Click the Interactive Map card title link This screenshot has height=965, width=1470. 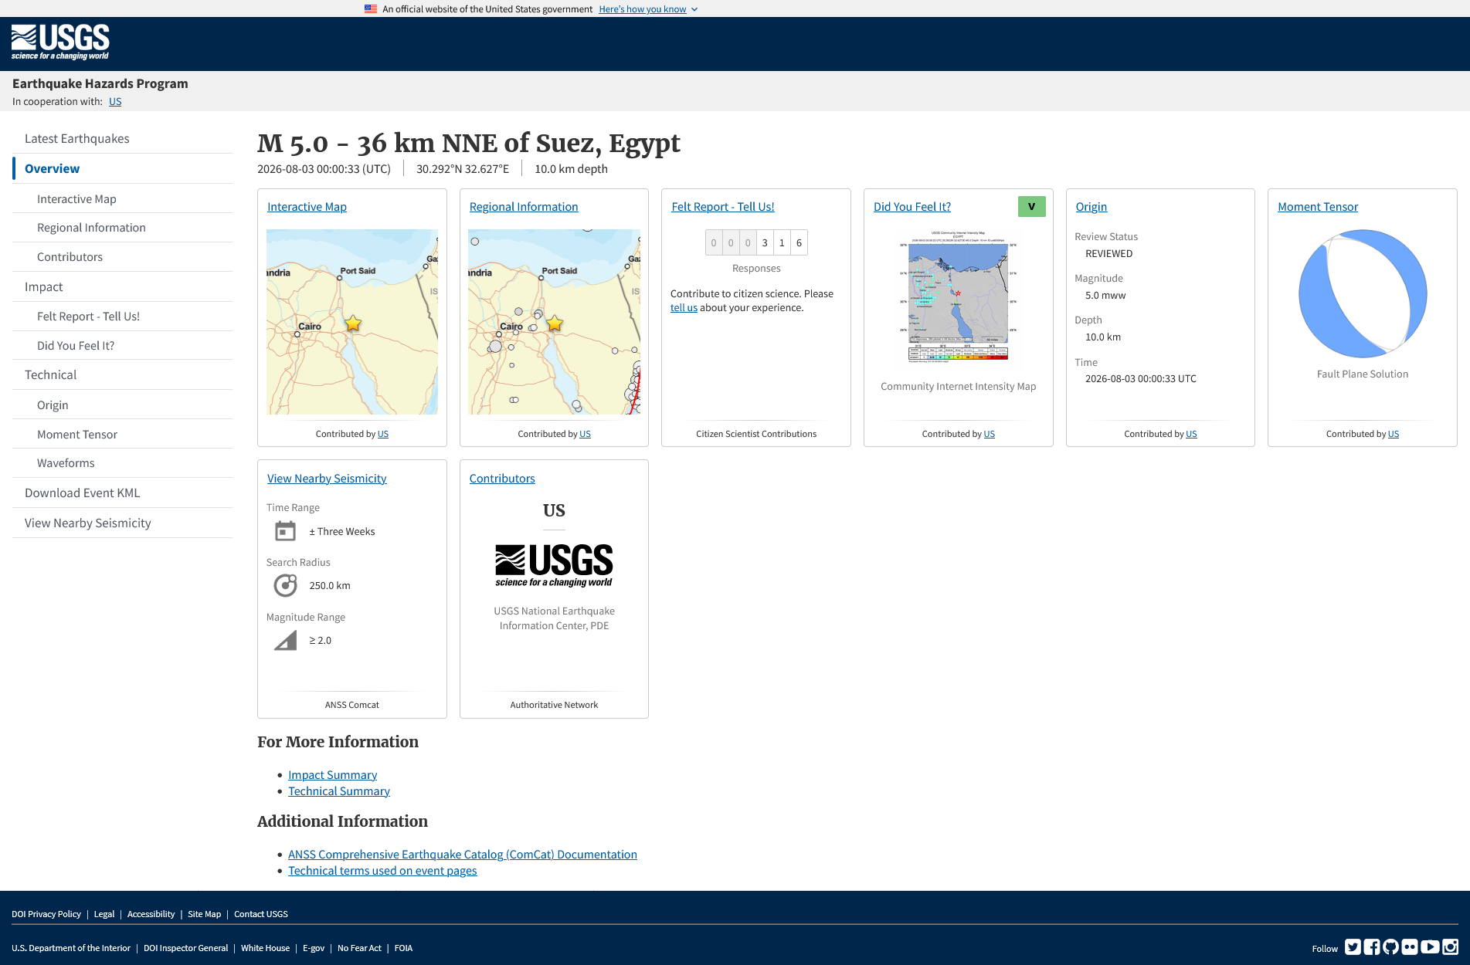coord(307,207)
